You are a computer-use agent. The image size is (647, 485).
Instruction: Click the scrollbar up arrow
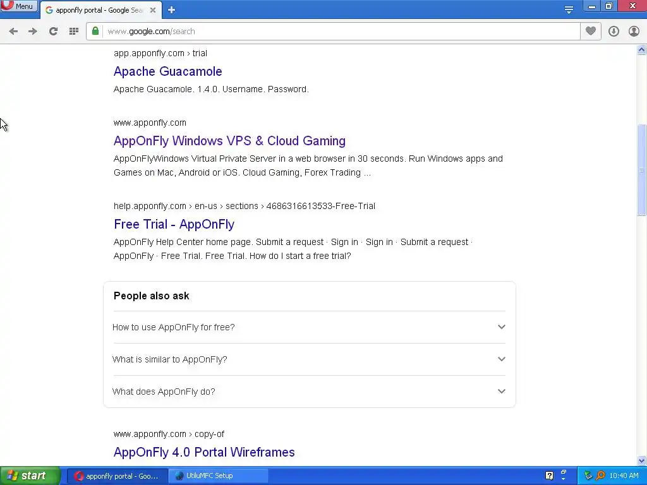coord(642,50)
